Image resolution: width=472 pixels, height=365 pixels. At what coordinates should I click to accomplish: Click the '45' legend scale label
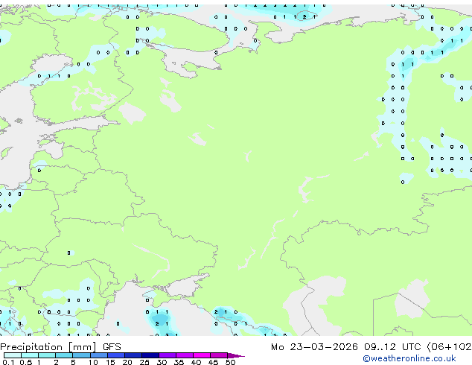[x=213, y=362]
